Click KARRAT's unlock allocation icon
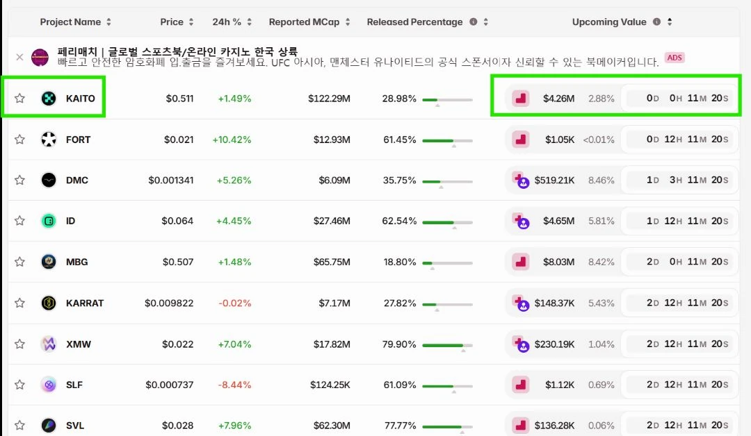751x436 pixels. pyautogui.click(x=520, y=303)
